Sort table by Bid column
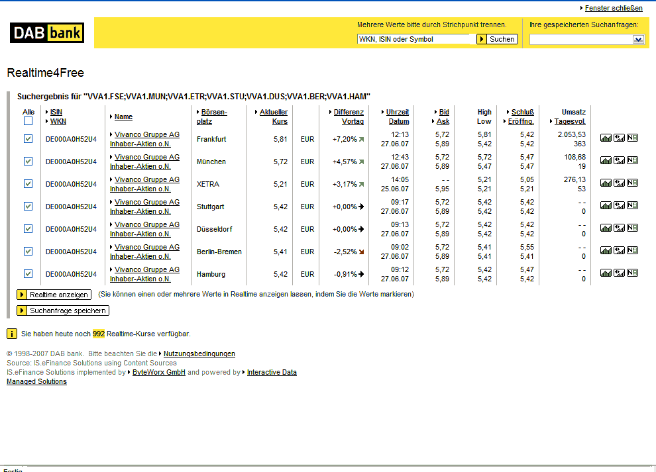The image size is (656, 472). (x=444, y=112)
